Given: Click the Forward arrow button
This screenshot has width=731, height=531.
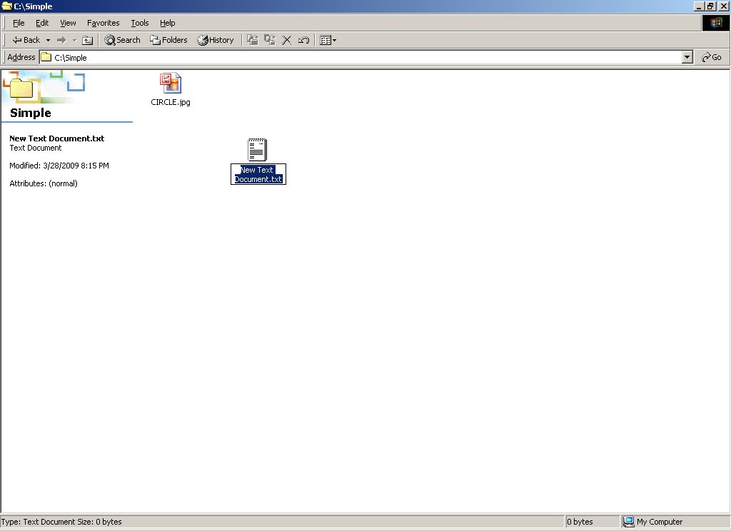Looking at the screenshot, I should pyautogui.click(x=61, y=40).
